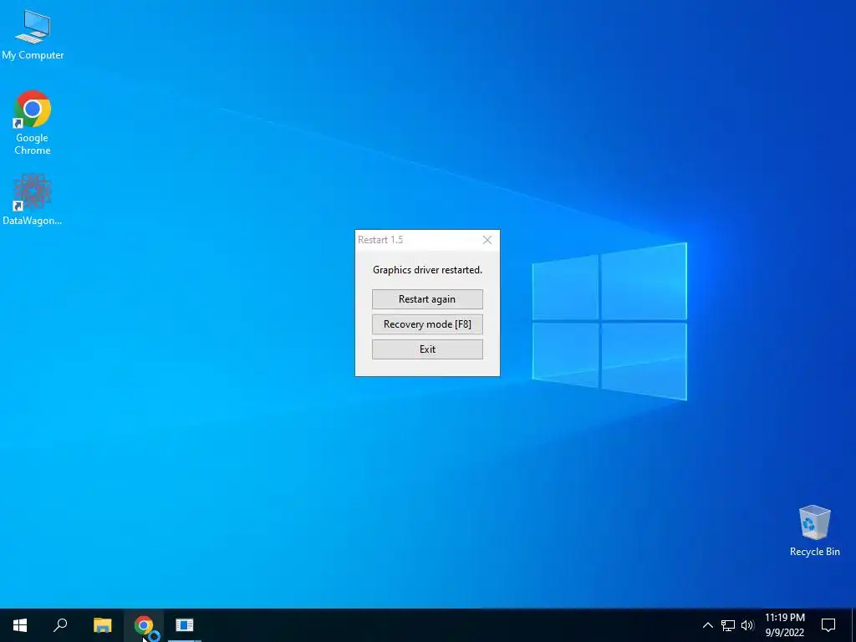Viewport: 856px width, 642px height.
Task: Close the Restart 1.5 dialog
Action: pyautogui.click(x=487, y=240)
